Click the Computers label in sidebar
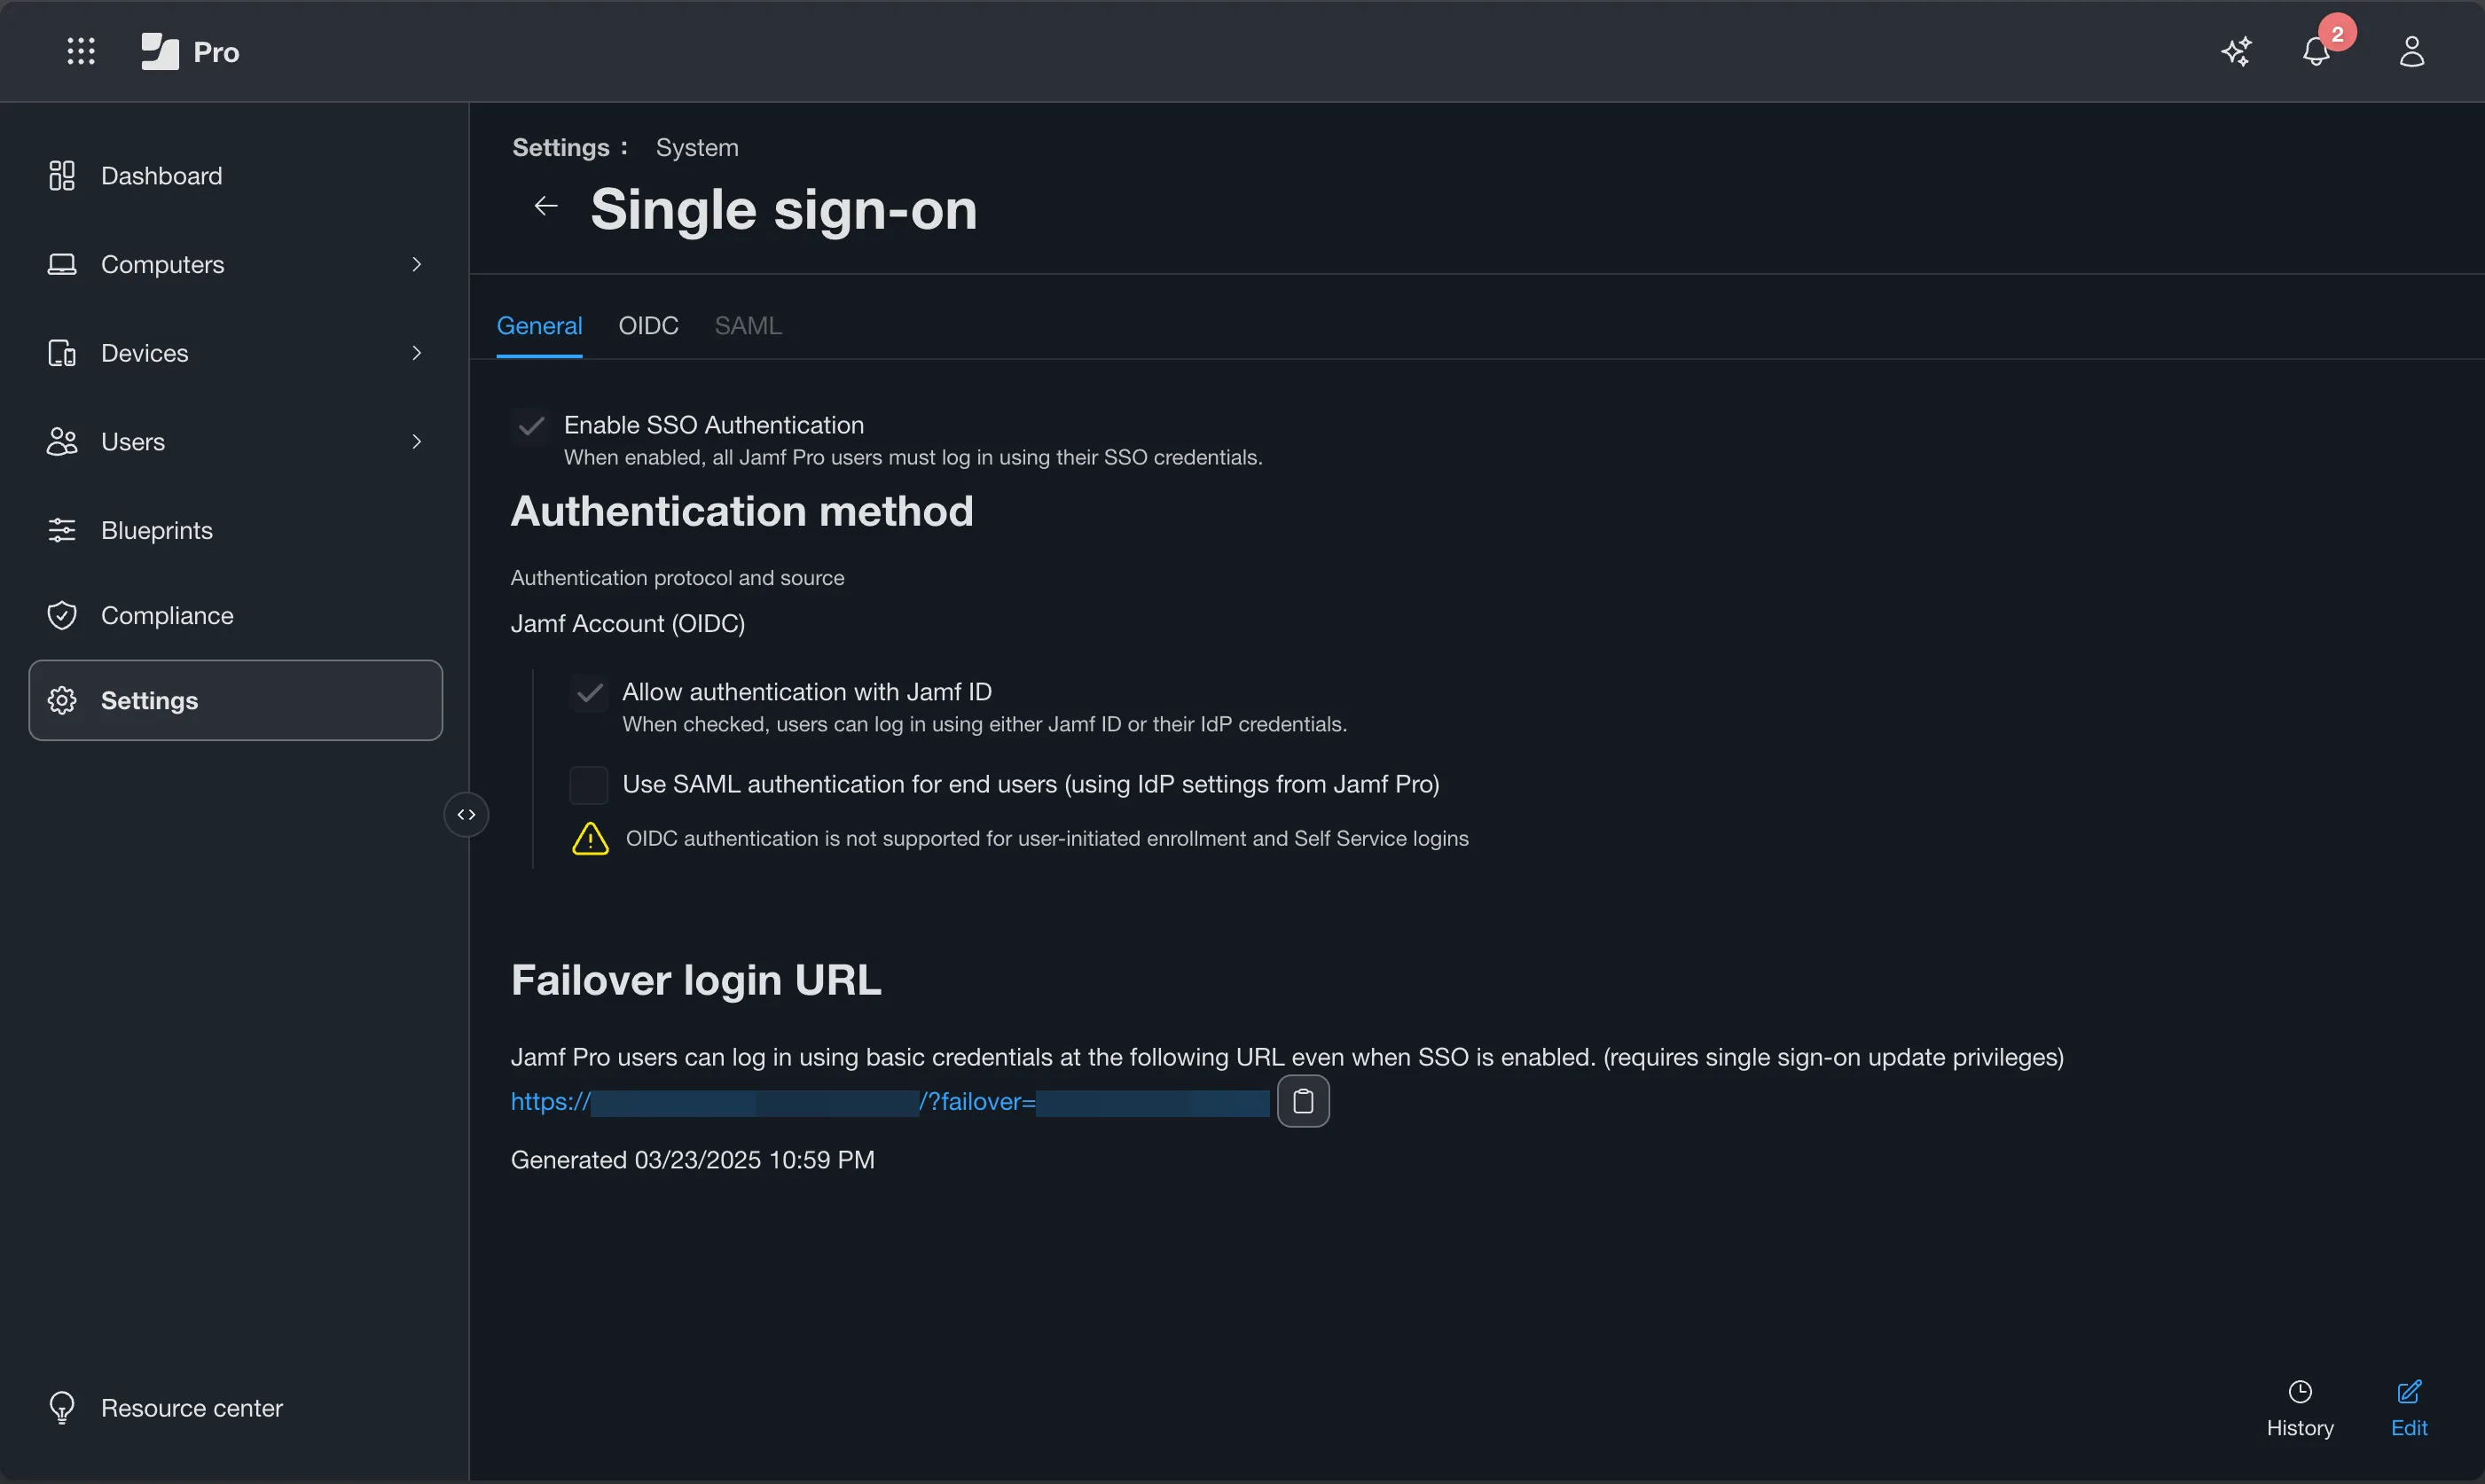This screenshot has height=1484, width=2485. tap(163, 264)
